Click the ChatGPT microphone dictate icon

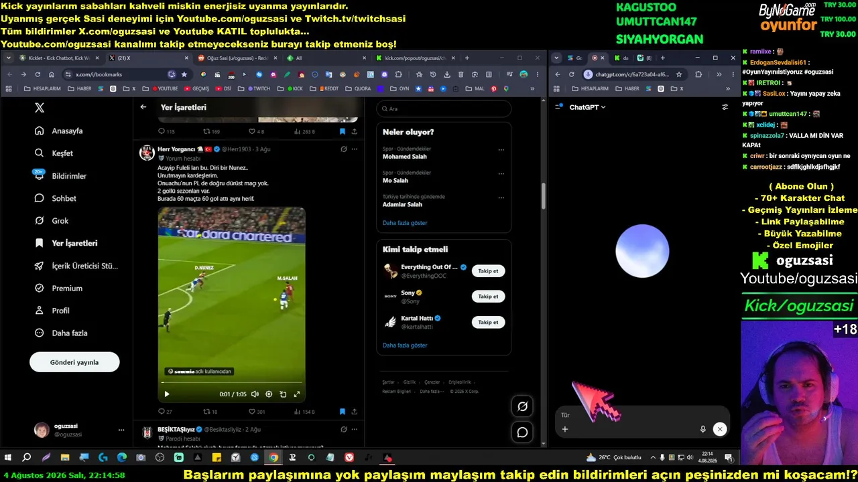(x=702, y=429)
